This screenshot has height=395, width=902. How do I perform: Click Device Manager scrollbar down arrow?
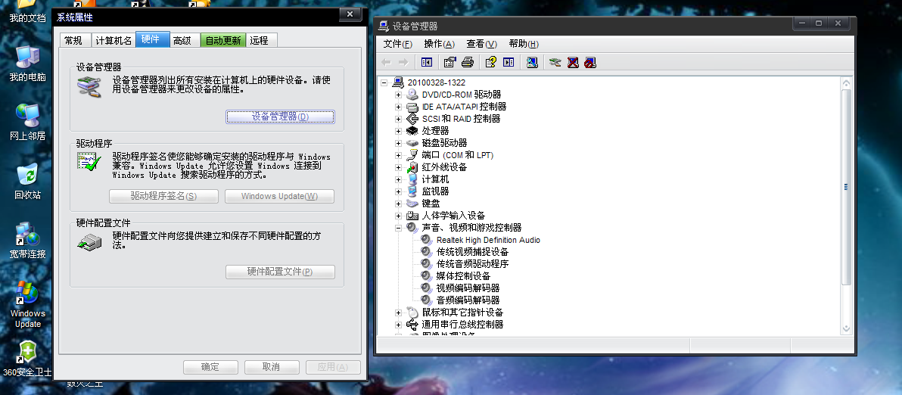pos(846,328)
